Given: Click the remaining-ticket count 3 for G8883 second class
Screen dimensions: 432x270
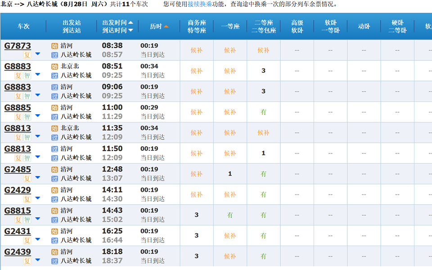Looking at the screenshot, I should pos(263,71).
